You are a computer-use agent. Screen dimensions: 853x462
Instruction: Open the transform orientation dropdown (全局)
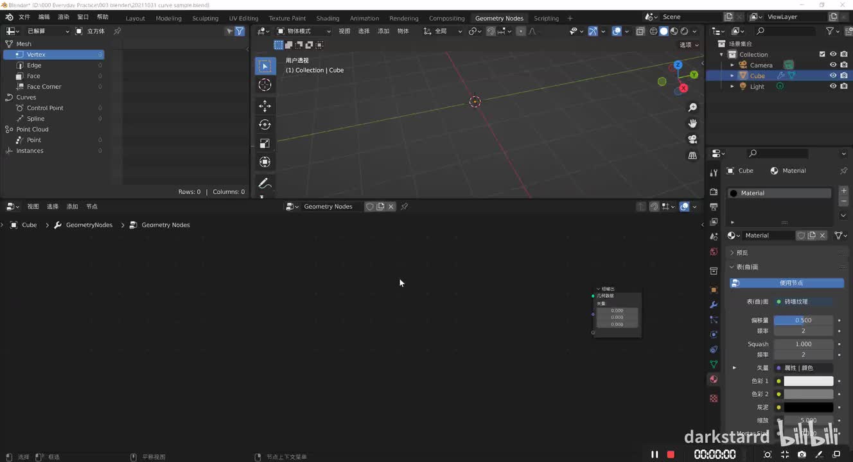443,31
